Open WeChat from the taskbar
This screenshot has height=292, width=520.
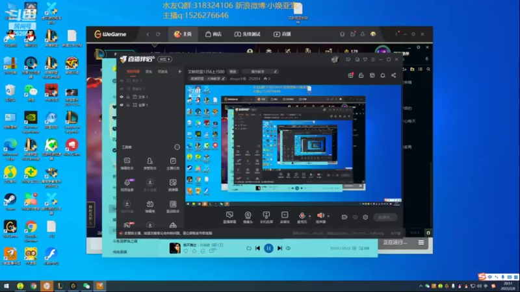point(86,286)
